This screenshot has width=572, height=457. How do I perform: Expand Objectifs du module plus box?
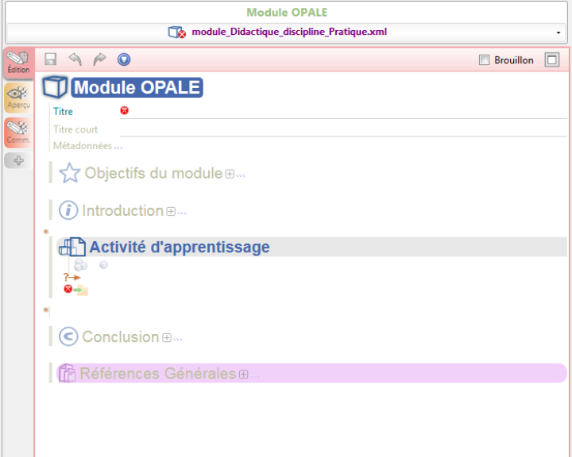(230, 174)
